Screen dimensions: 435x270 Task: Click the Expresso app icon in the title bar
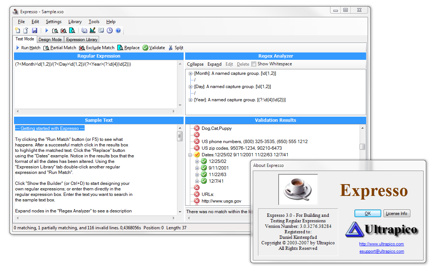pyautogui.click(x=15, y=11)
